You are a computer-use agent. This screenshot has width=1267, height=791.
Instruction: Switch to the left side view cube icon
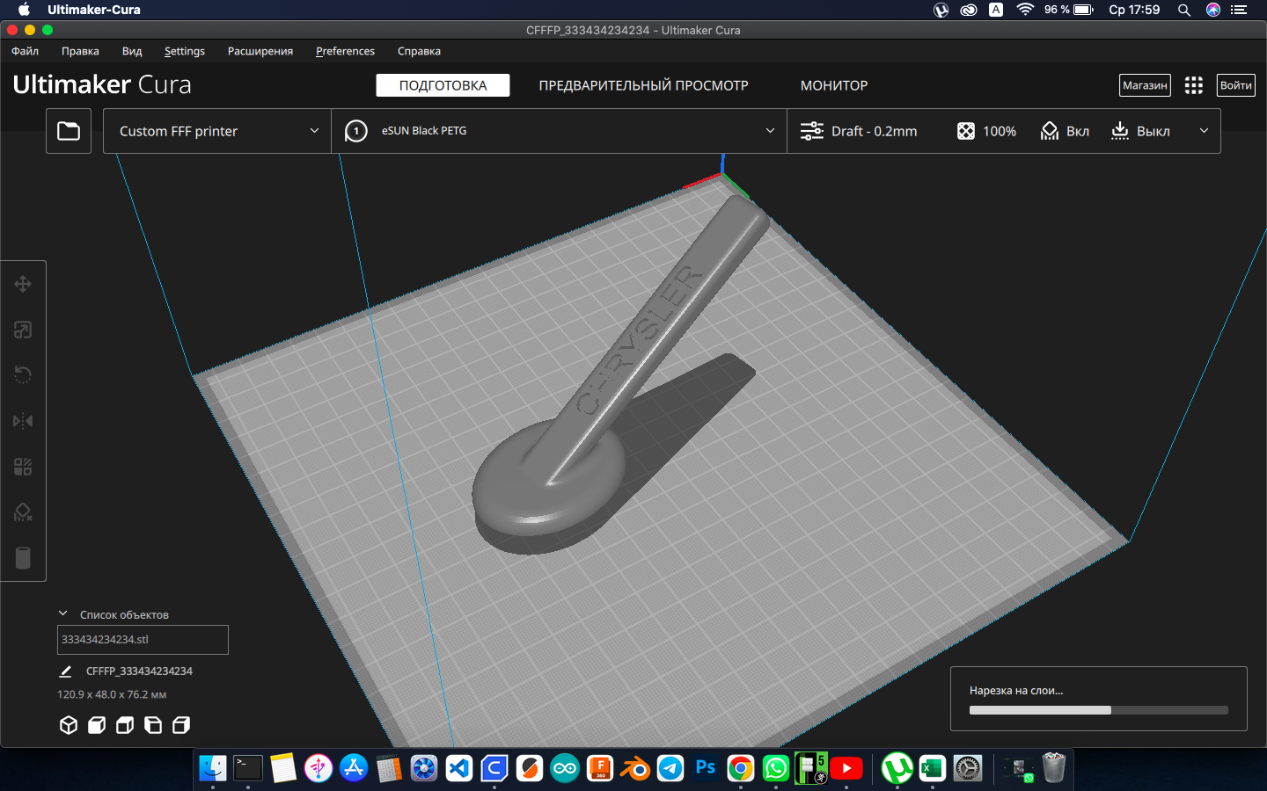153,725
